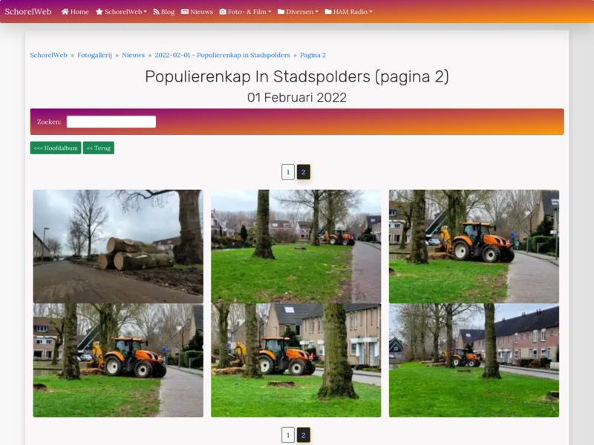Open bottom-left photo of tractor beside tree
The image size is (594, 445).
tap(118, 360)
